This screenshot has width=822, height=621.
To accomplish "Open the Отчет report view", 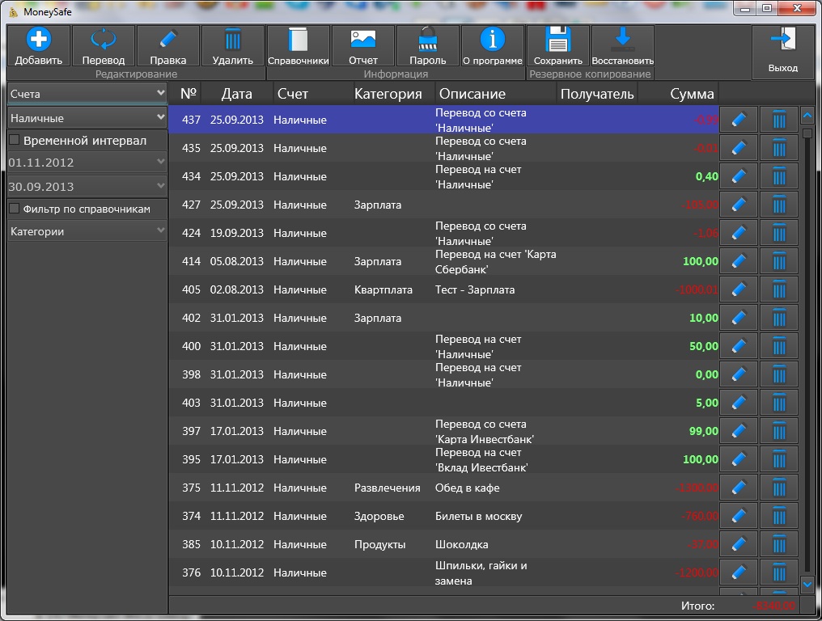I will [x=362, y=45].
